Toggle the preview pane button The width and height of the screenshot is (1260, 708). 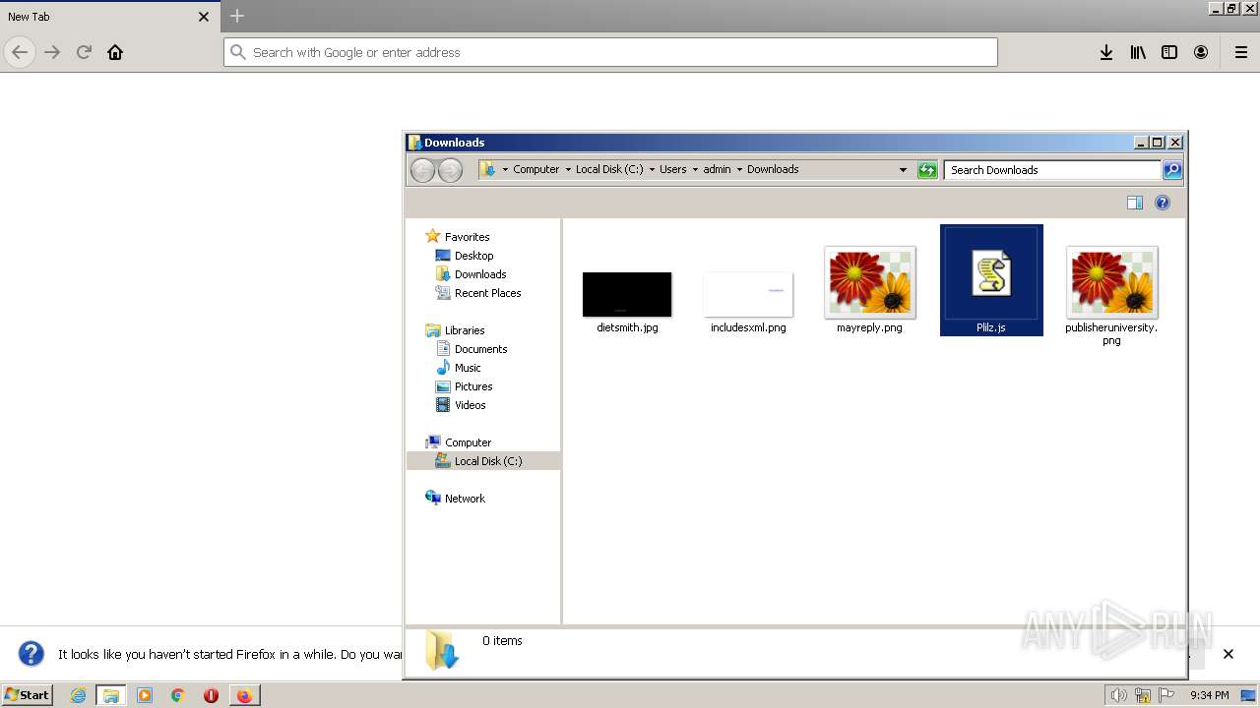pyautogui.click(x=1135, y=203)
